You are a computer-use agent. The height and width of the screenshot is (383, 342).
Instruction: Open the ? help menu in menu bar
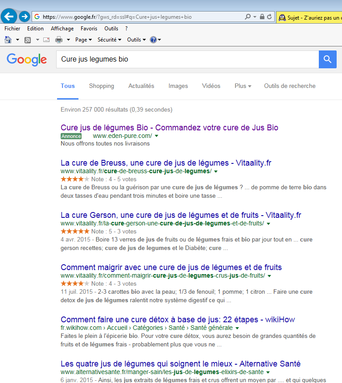pyautogui.click(x=126, y=29)
